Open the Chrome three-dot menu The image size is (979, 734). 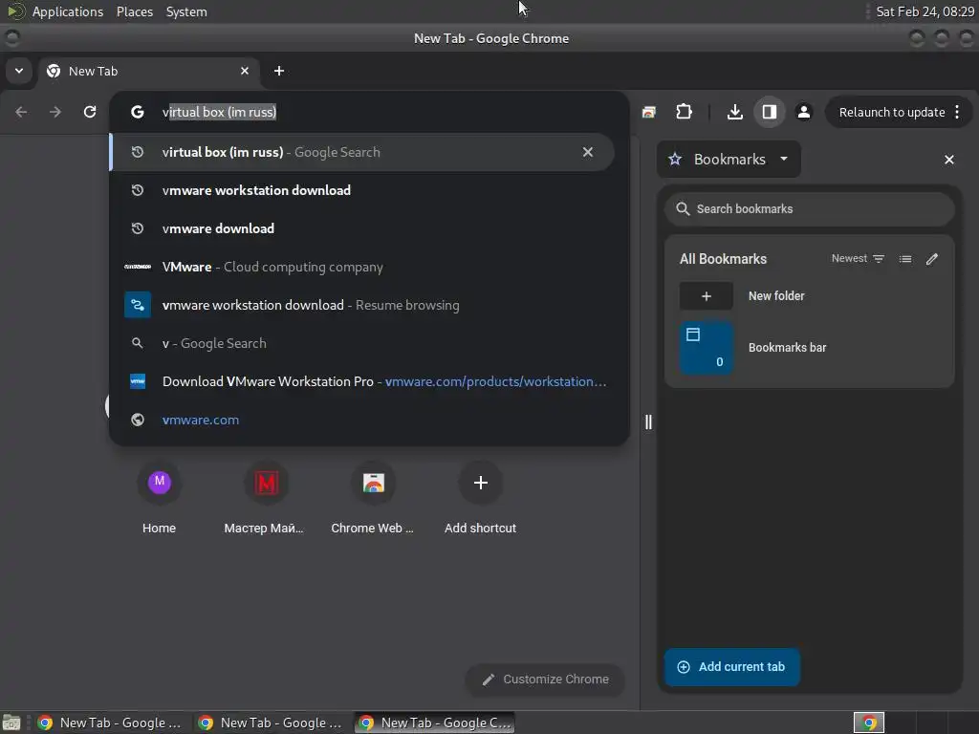coord(957,112)
